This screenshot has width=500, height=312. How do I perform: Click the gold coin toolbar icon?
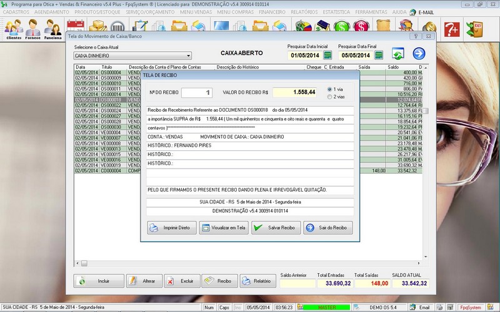(429, 26)
